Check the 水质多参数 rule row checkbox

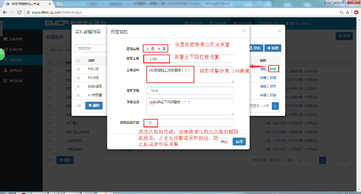click(x=50, y=141)
